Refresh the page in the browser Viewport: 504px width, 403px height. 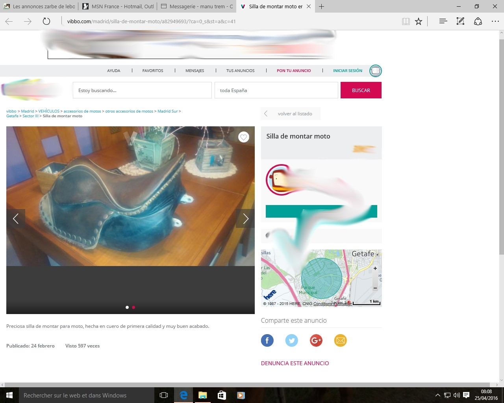pyautogui.click(x=46, y=22)
